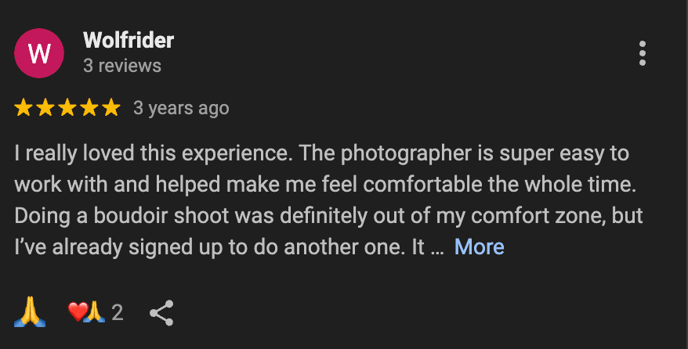
Task: Click the reaction count "2"
Action: coord(118,313)
